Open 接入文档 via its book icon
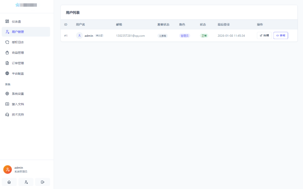 point(7,104)
